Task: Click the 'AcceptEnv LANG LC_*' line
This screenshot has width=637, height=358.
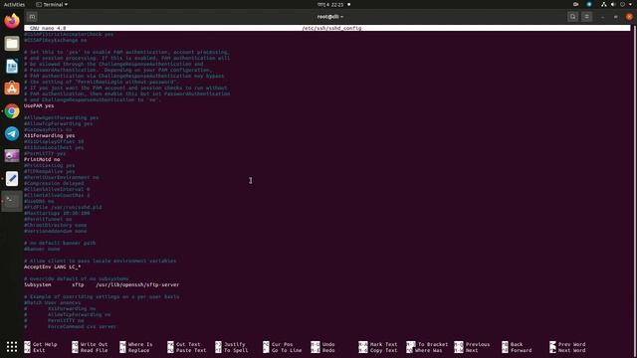Action: [52, 267]
